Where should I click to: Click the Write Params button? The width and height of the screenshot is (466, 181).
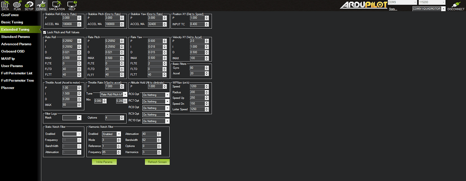click(x=104, y=162)
